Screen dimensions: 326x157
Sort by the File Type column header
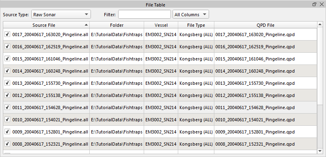196,25
